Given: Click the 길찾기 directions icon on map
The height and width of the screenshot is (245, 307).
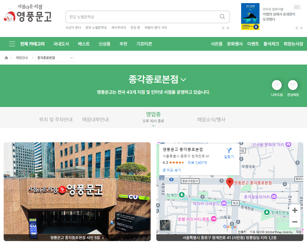Looking at the screenshot, I should tap(229, 150).
